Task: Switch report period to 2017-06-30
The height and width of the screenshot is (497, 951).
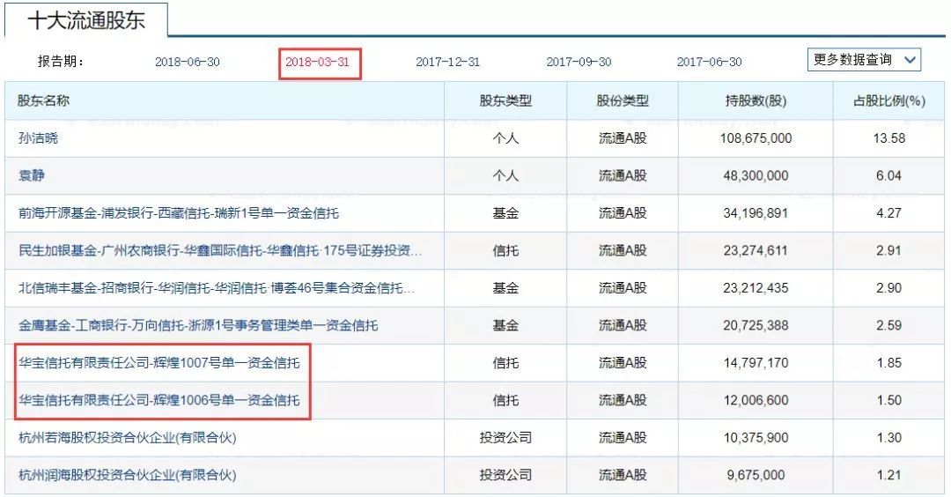Action: coord(709,62)
